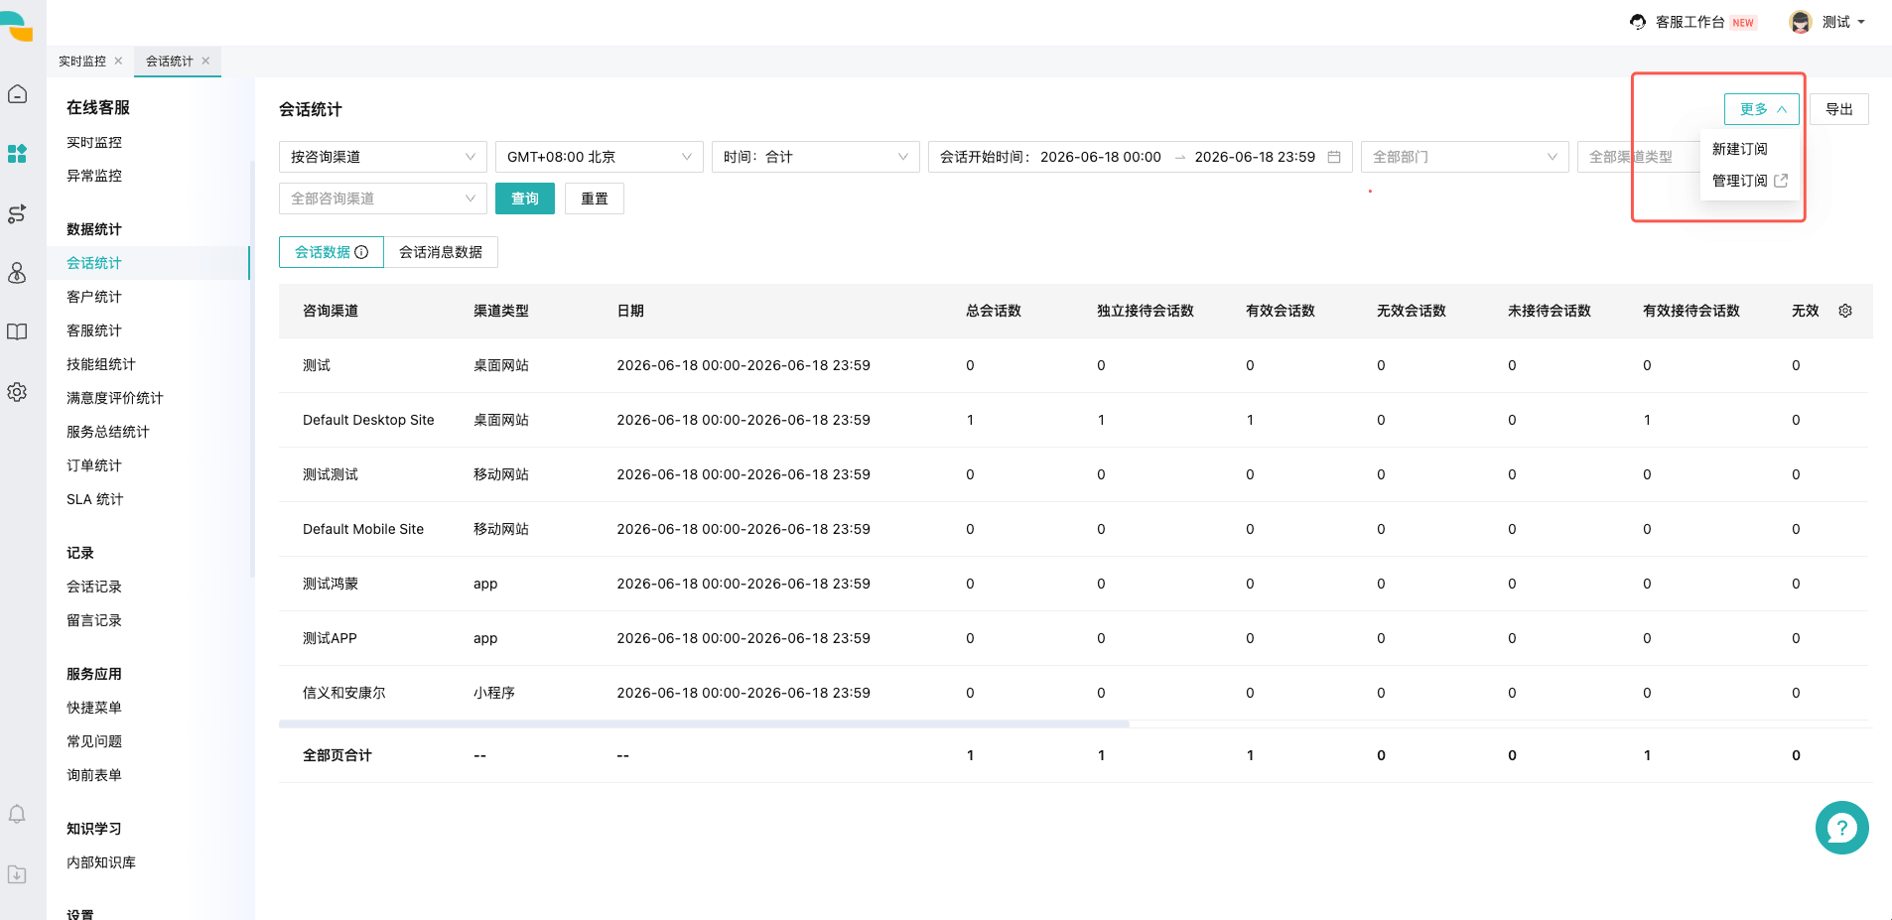
Task: Open the calendar icon in date range field
Action: tap(1334, 157)
